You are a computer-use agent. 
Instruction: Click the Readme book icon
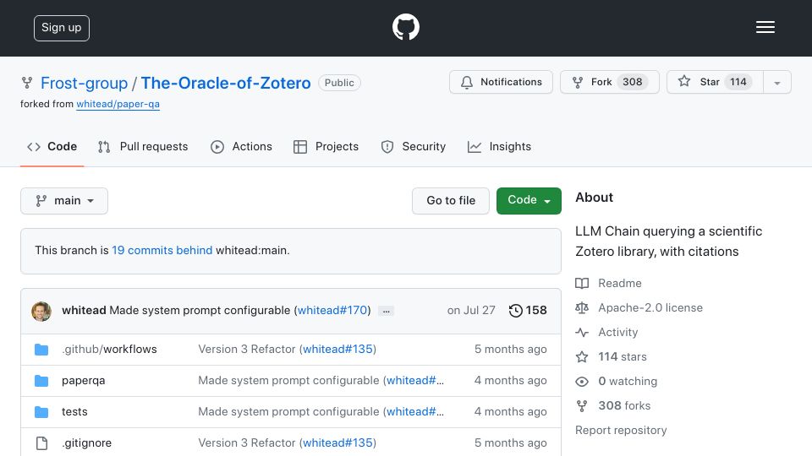pos(582,284)
